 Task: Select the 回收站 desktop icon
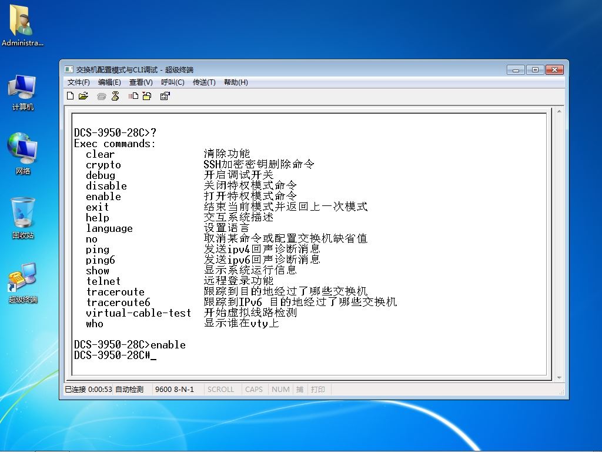tap(23, 218)
